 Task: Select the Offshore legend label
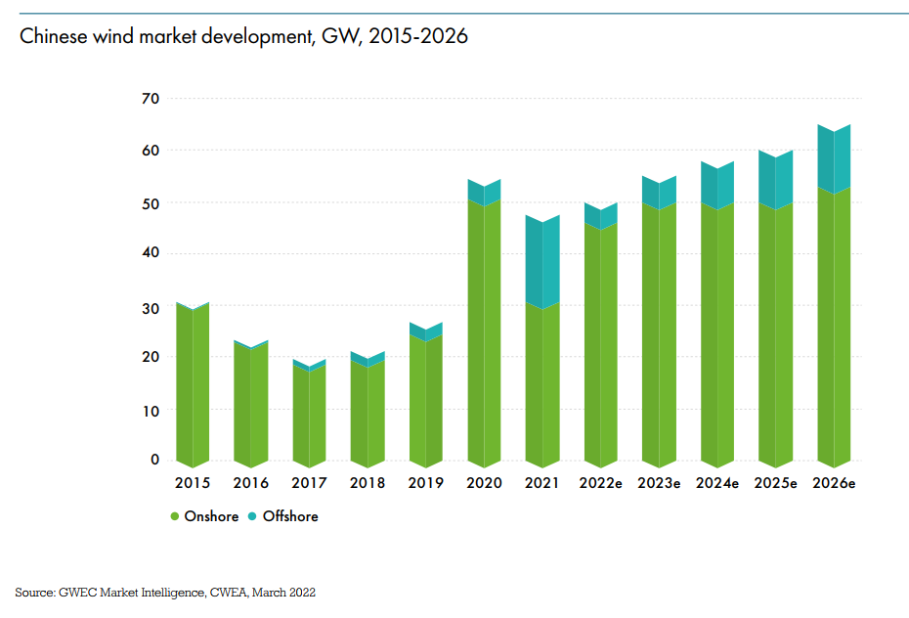pyautogui.click(x=291, y=516)
